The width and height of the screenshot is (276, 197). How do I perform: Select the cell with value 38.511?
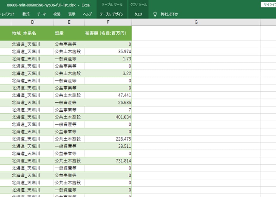(x=108, y=146)
